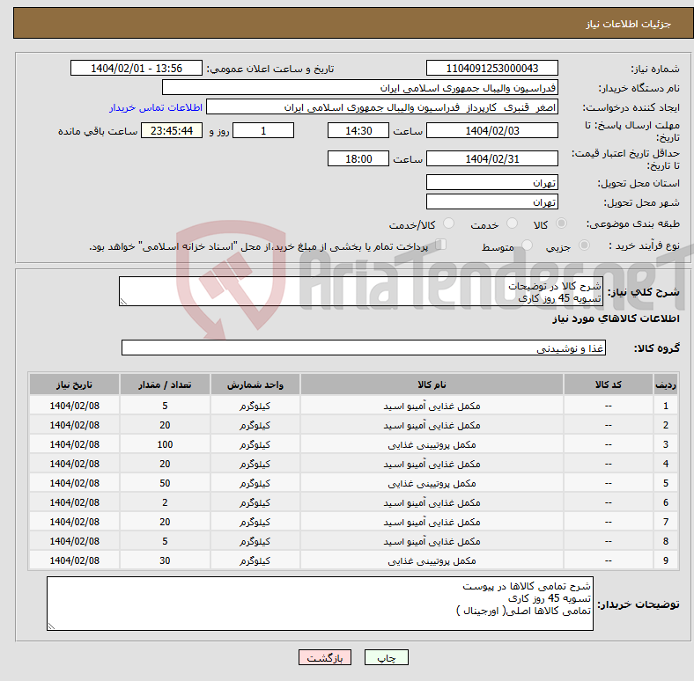Viewport: 694px width, 681px height.
Task: Click the تاریخ نیاز column header
Action: pyautogui.click(x=74, y=384)
